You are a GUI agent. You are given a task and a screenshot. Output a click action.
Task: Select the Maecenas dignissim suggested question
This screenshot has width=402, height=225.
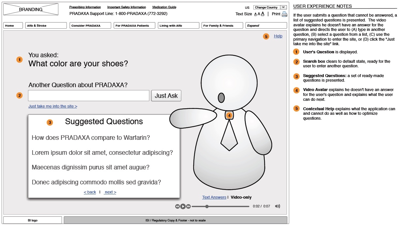point(91,167)
